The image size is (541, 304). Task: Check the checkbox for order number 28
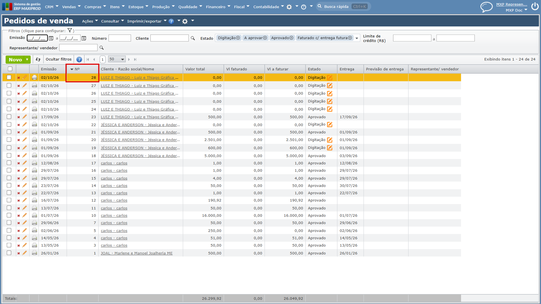9,77
